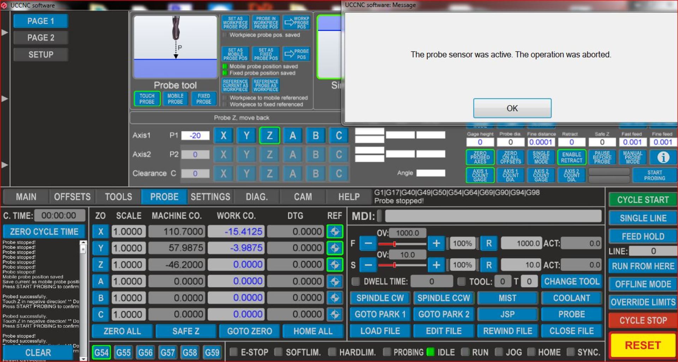Select Axis1 X probing axis
The image size is (678, 362).
click(224, 135)
